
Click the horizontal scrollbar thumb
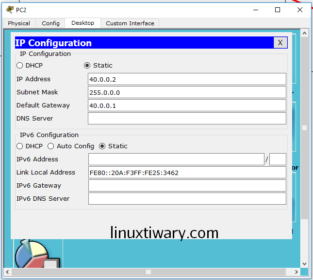pyautogui.click(x=148, y=272)
